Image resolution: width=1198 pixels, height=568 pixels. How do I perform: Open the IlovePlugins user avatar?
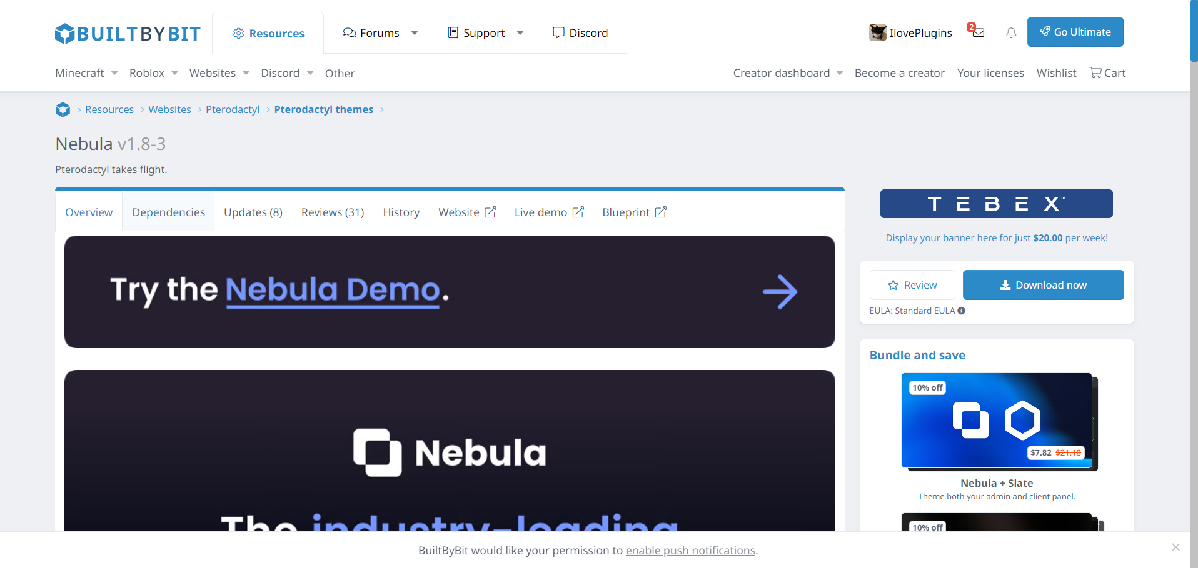tap(878, 32)
